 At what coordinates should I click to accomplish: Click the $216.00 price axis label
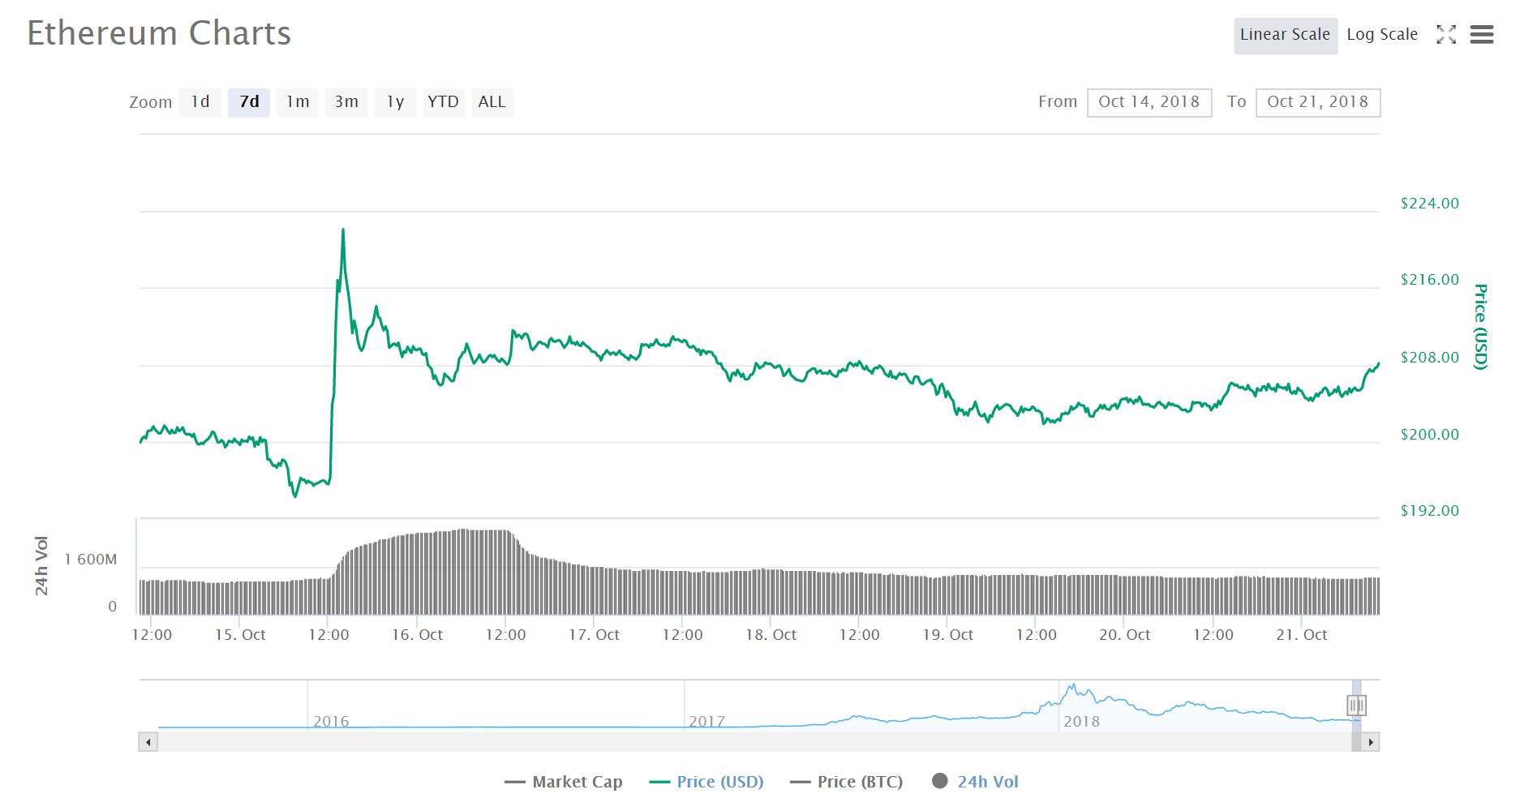[1429, 280]
